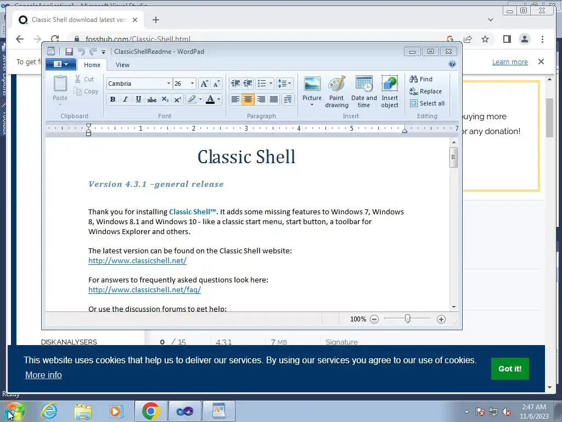Open a new tab in Chrome
The height and width of the screenshot is (422, 562).
[155, 20]
